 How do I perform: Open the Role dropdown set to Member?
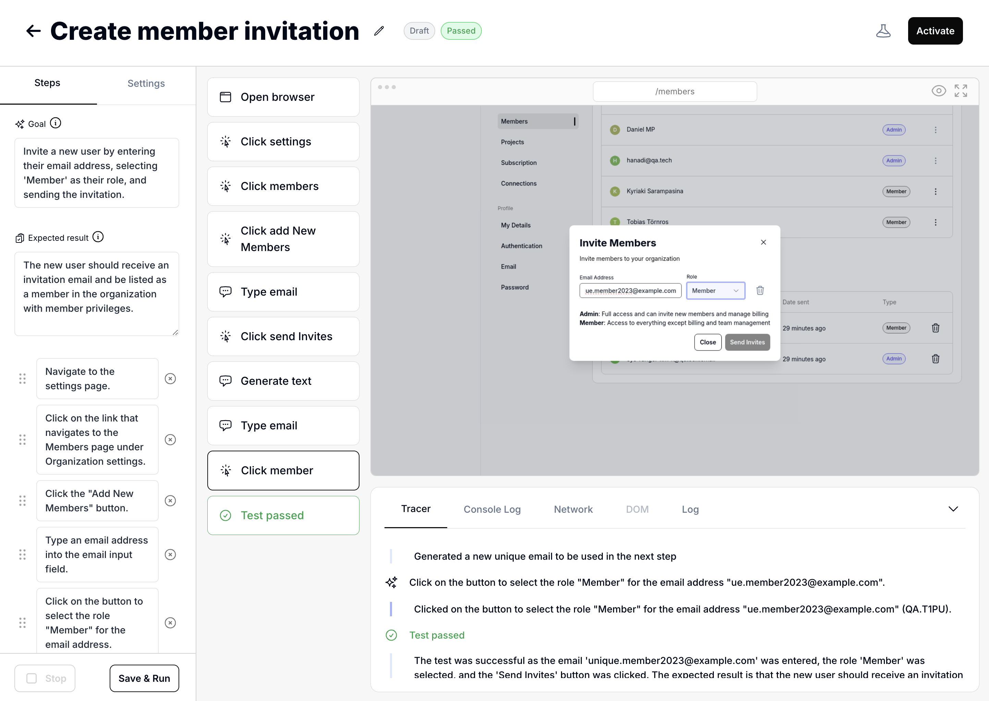[715, 290]
